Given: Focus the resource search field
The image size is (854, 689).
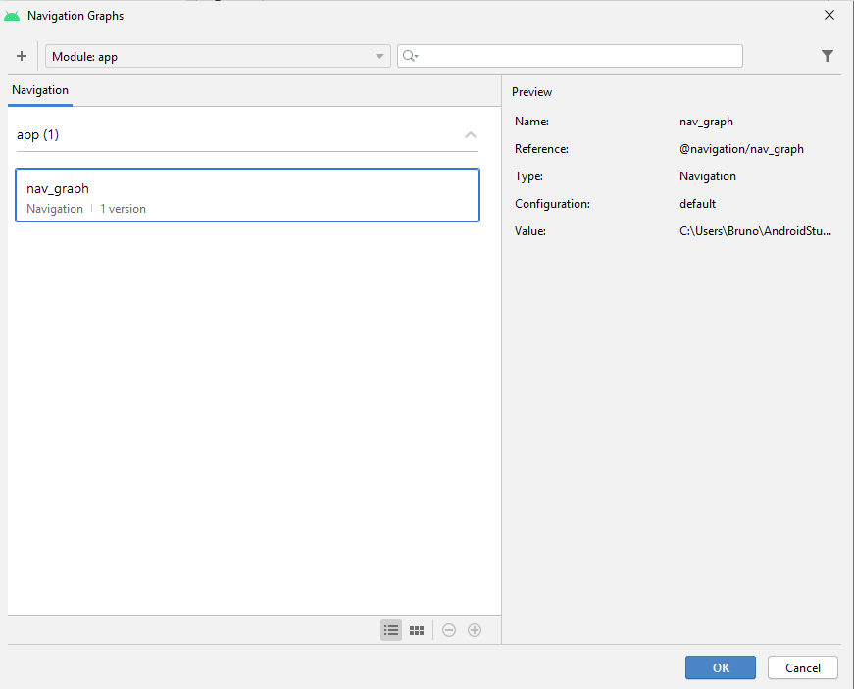Looking at the screenshot, I should click(x=578, y=56).
